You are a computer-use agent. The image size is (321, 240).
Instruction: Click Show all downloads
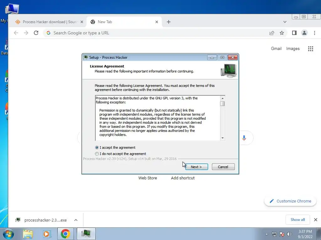coord(298,220)
